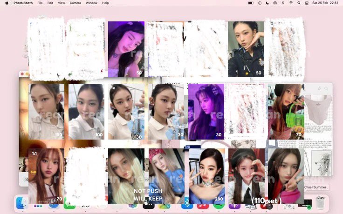Open the Photo Booth application menu
Screen dimensions: 343x214
pos(23,3)
